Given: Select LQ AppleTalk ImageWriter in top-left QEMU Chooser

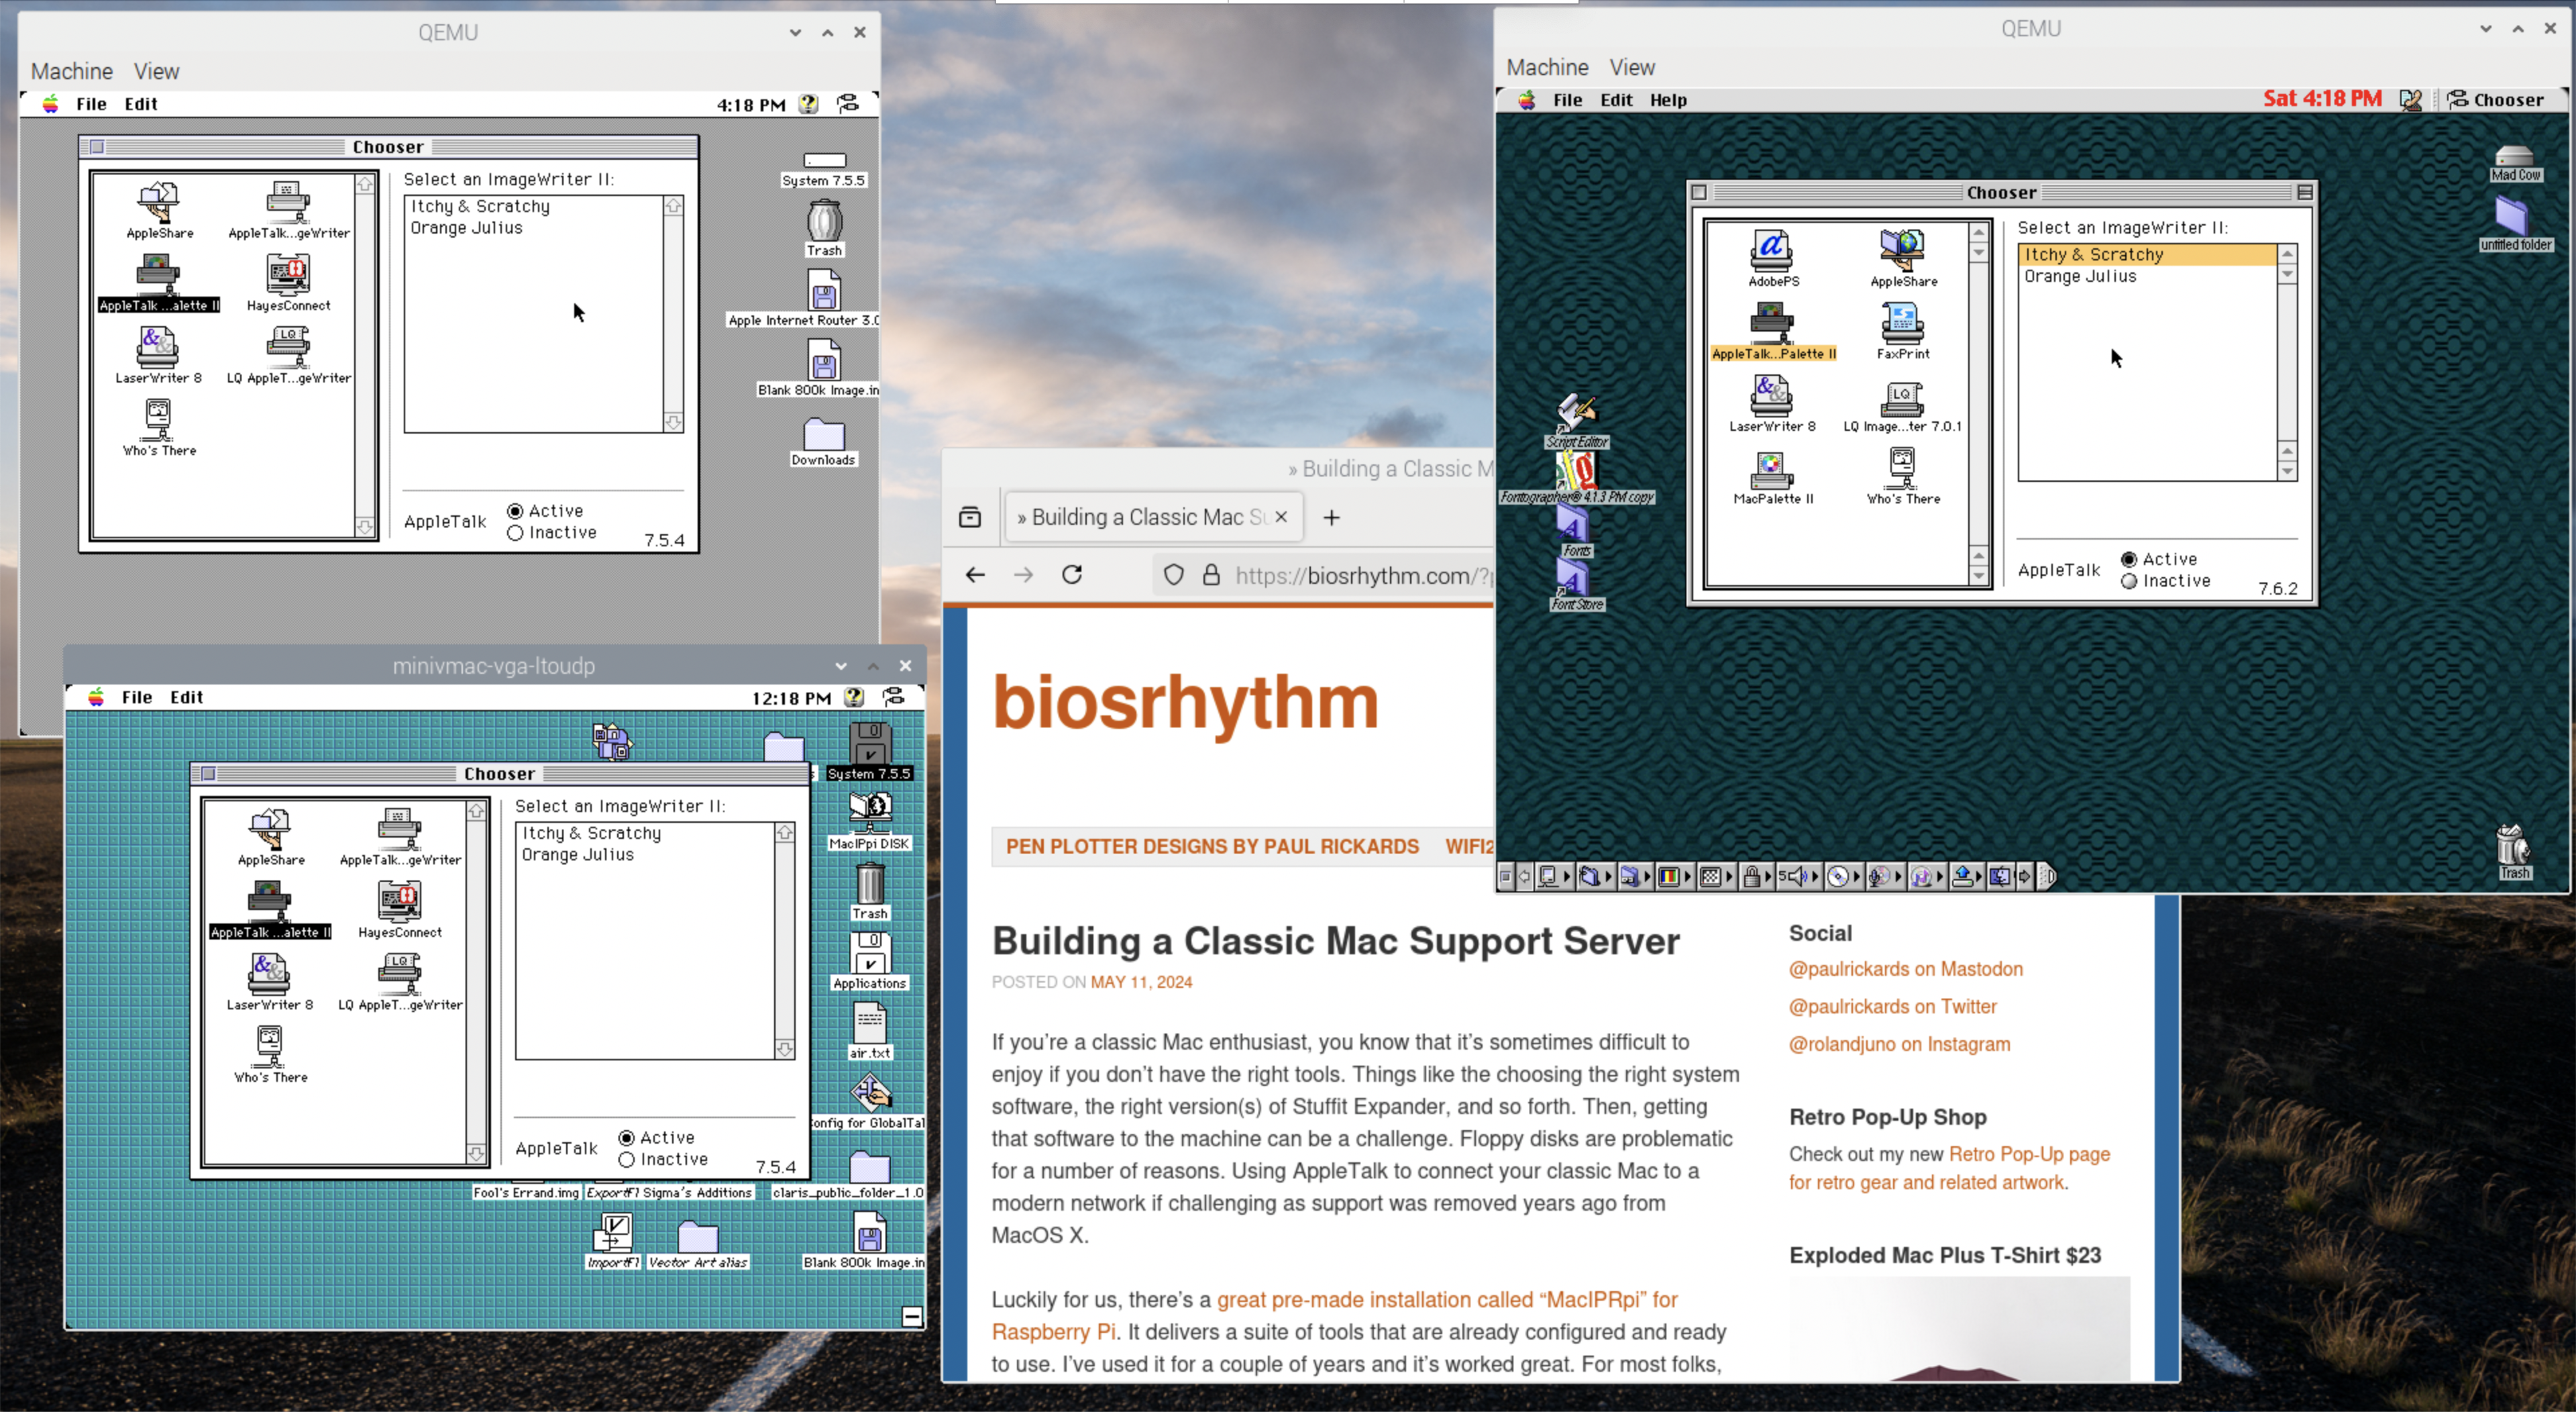Looking at the screenshot, I should click(288, 355).
